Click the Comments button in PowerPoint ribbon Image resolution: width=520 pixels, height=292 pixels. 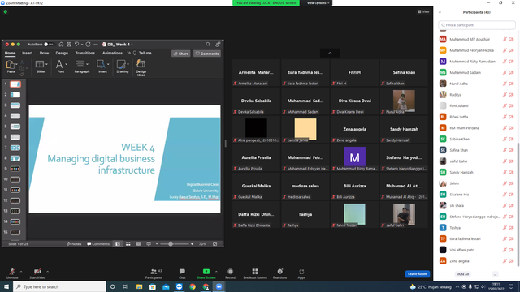(x=207, y=54)
